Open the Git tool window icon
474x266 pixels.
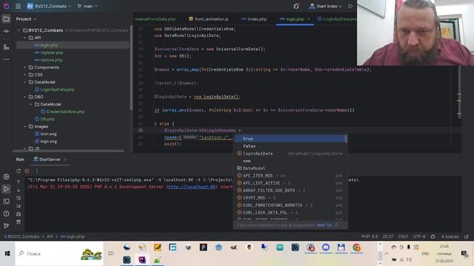(6, 225)
